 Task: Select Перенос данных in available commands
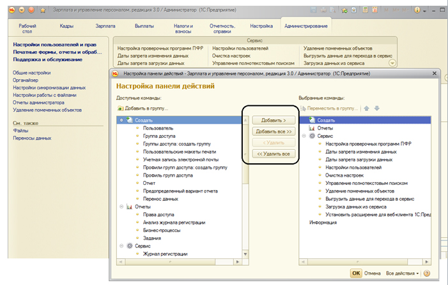click(160, 199)
